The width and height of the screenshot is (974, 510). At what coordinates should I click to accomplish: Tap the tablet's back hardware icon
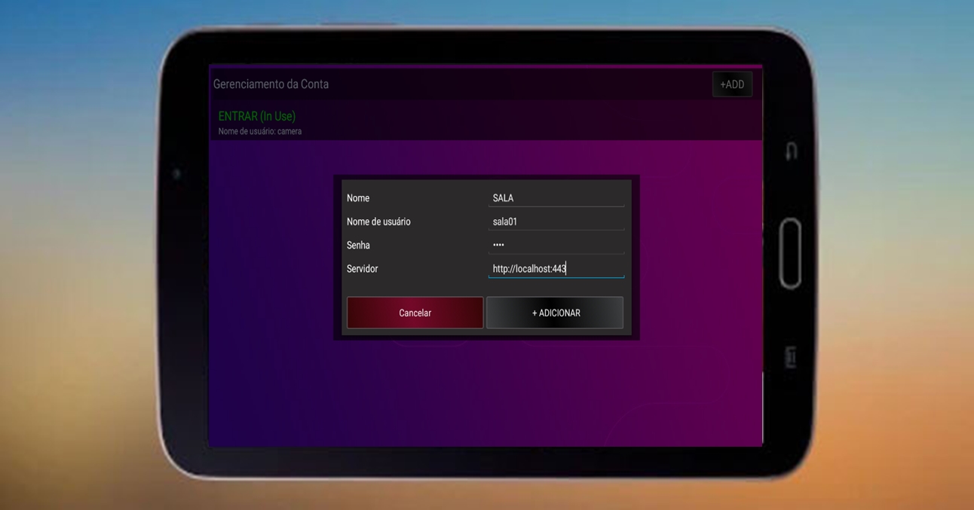point(790,151)
